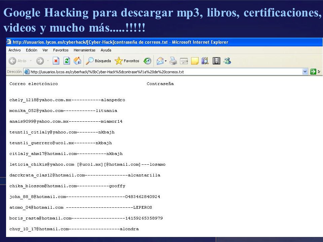
Task: Open the forward history dropdown arrow
Action: click(48, 61)
